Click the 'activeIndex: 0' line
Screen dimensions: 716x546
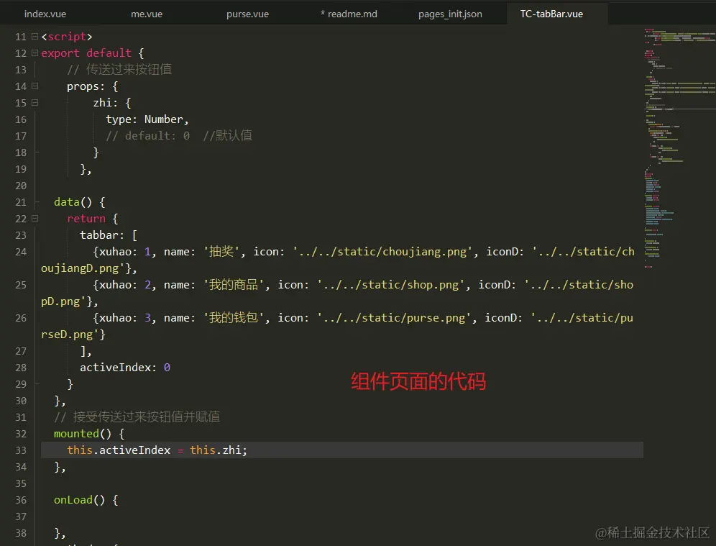pyautogui.click(x=125, y=368)
